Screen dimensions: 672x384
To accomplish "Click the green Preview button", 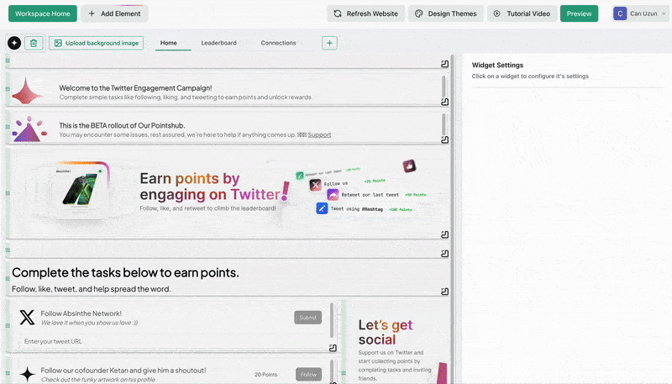I will (x=579, y=13).
